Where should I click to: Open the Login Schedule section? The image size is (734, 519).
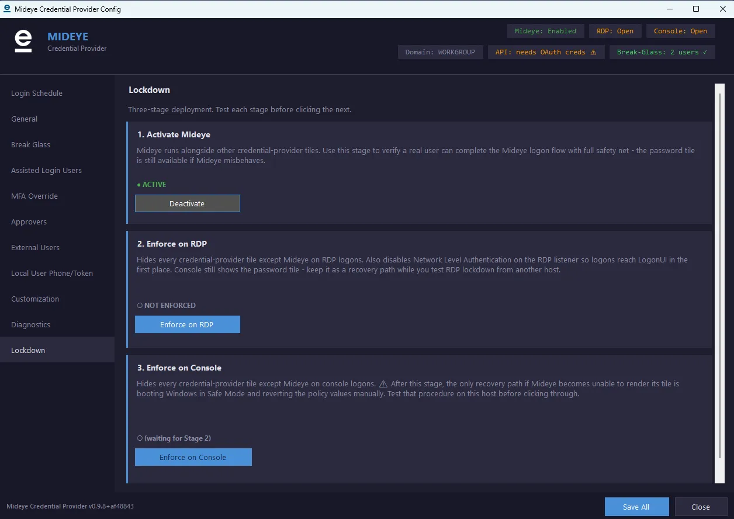click(x=57, y=93)
